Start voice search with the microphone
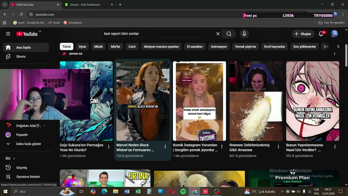Image resolution: width=348 pixels, height=196 pixels. 244,34
